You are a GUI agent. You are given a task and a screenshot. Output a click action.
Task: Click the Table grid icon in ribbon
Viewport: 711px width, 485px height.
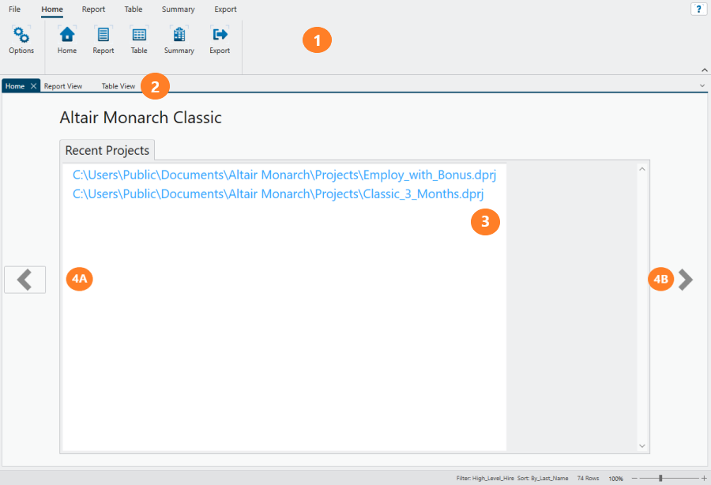pyautogui.click(x=139, y=35)
